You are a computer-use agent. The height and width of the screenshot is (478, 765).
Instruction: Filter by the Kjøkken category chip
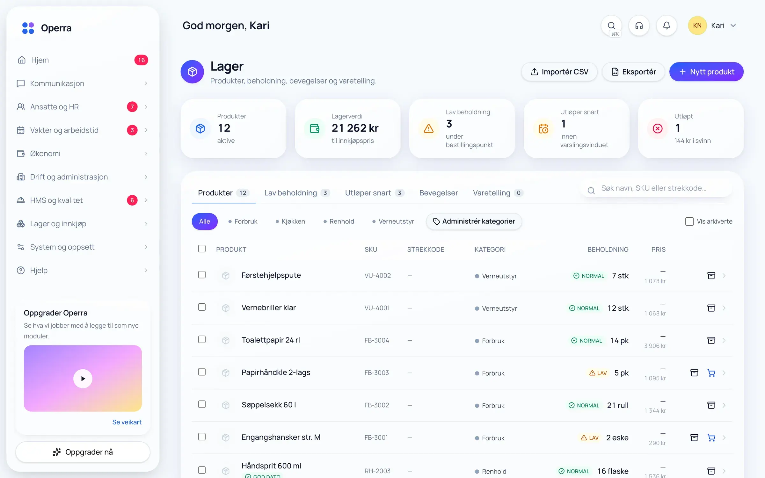point(290,221)
